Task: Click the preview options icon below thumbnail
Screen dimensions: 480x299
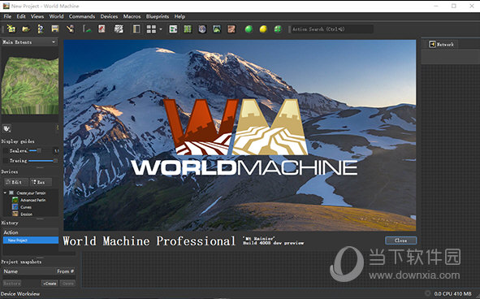Action: [x=6, y=128]
